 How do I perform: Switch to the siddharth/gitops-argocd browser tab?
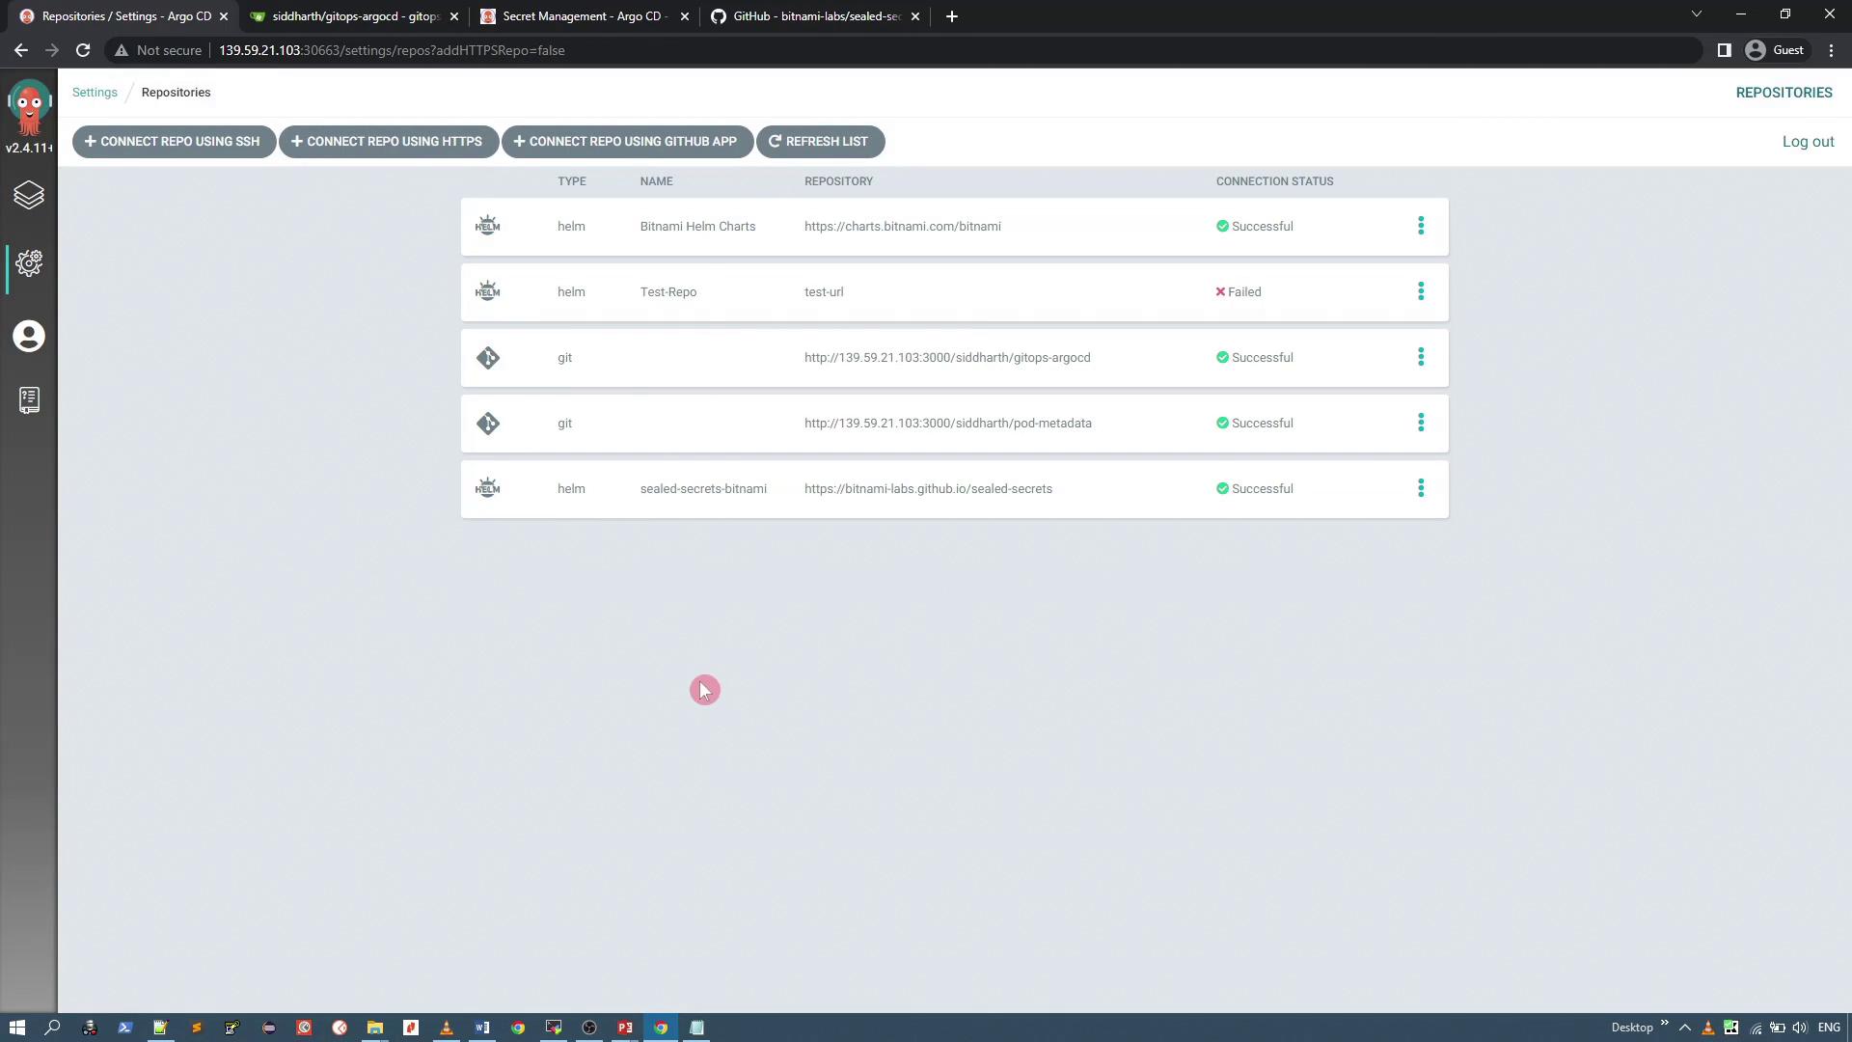[x=353, y=16]
